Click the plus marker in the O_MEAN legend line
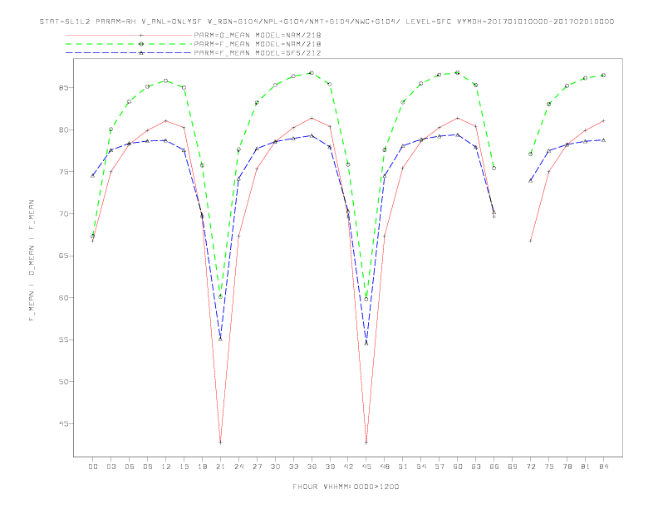This screenshot has height=508, width=658. click(141, 35)
